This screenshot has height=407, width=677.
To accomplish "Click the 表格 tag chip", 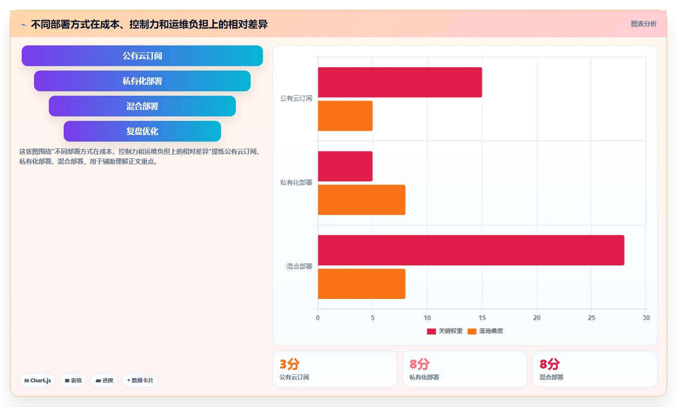I will tap(73, 380).
